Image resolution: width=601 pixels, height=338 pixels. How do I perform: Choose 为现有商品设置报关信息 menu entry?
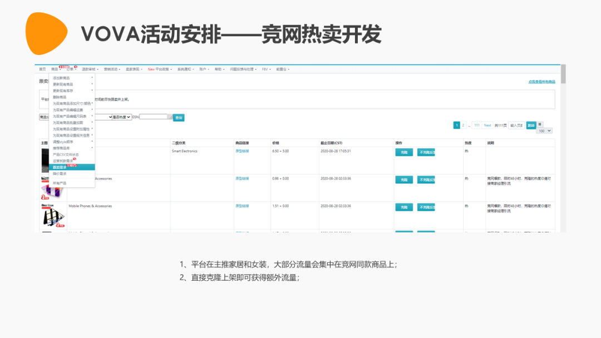72,136
